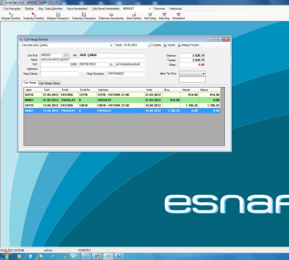This screenshot has width=289, height=260.
Task: Launch Google Chrome from taskbar
Action: 64,256
